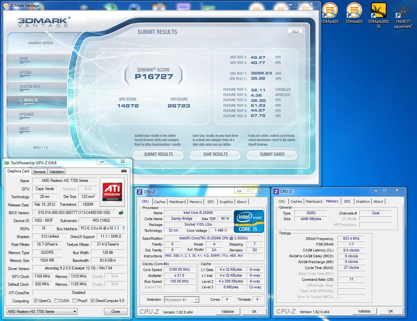Toggle the DirectCompute 5.0 checkbox
This screenshot has width=417, height=321.
92,301
